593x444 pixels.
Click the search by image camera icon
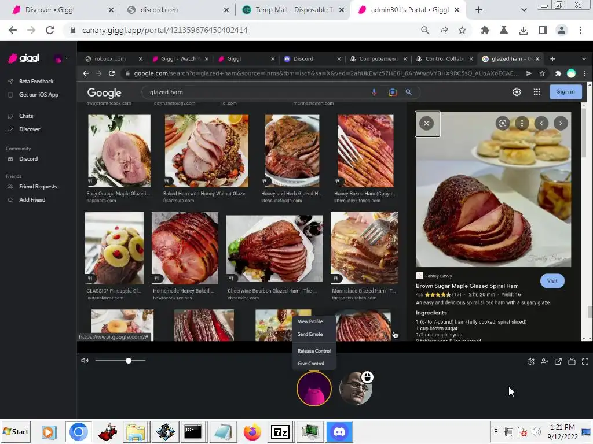393,92
